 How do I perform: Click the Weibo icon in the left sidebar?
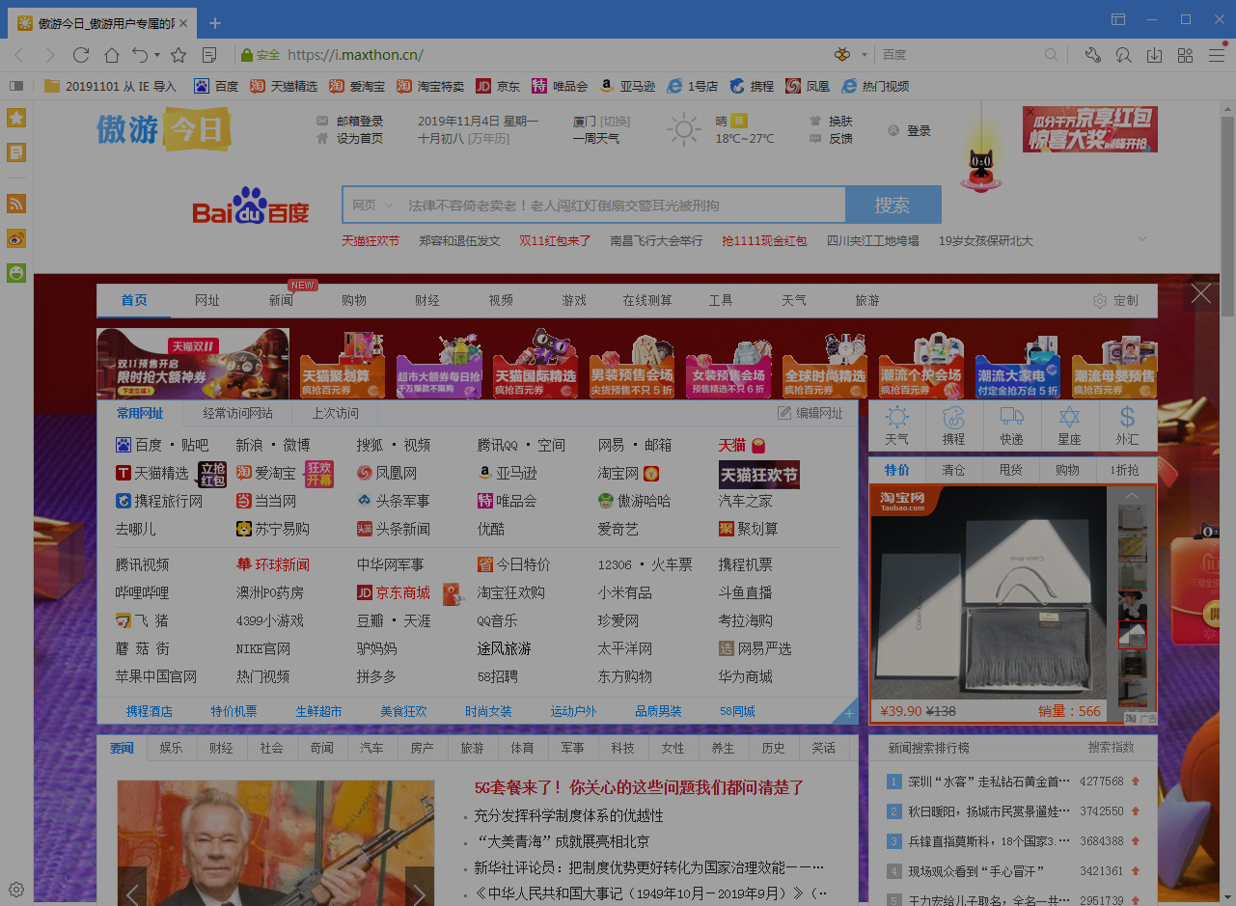point(15,238)
